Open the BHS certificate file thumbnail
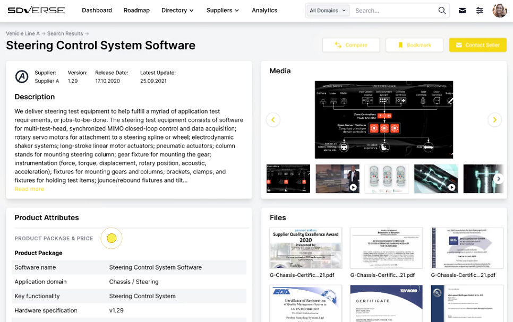The width and height of the screenshot is (513, 322). [467, 248]
